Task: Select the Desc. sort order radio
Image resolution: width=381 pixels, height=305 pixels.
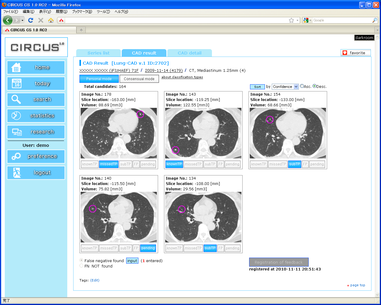Action: click(314, 86)
